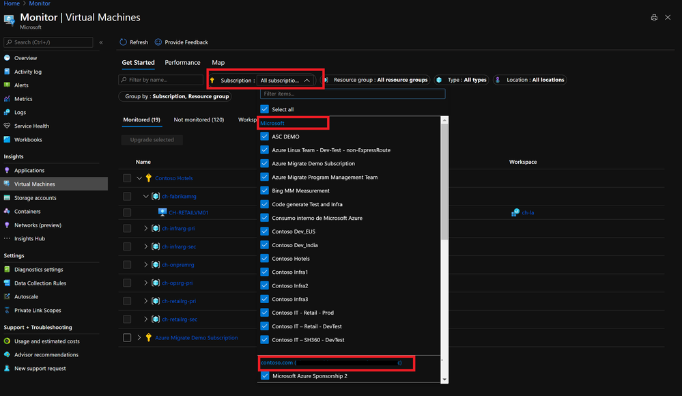Open Insights Hub in sidebar
Viewport: 682px width, 396px height.
29,239
